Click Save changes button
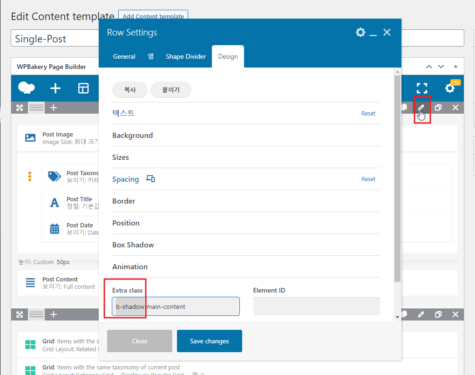 coord(210,341)
